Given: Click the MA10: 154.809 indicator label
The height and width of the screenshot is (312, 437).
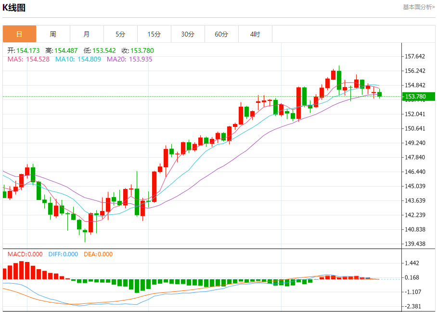Looking at the screenshot, I should coord(78,59).
